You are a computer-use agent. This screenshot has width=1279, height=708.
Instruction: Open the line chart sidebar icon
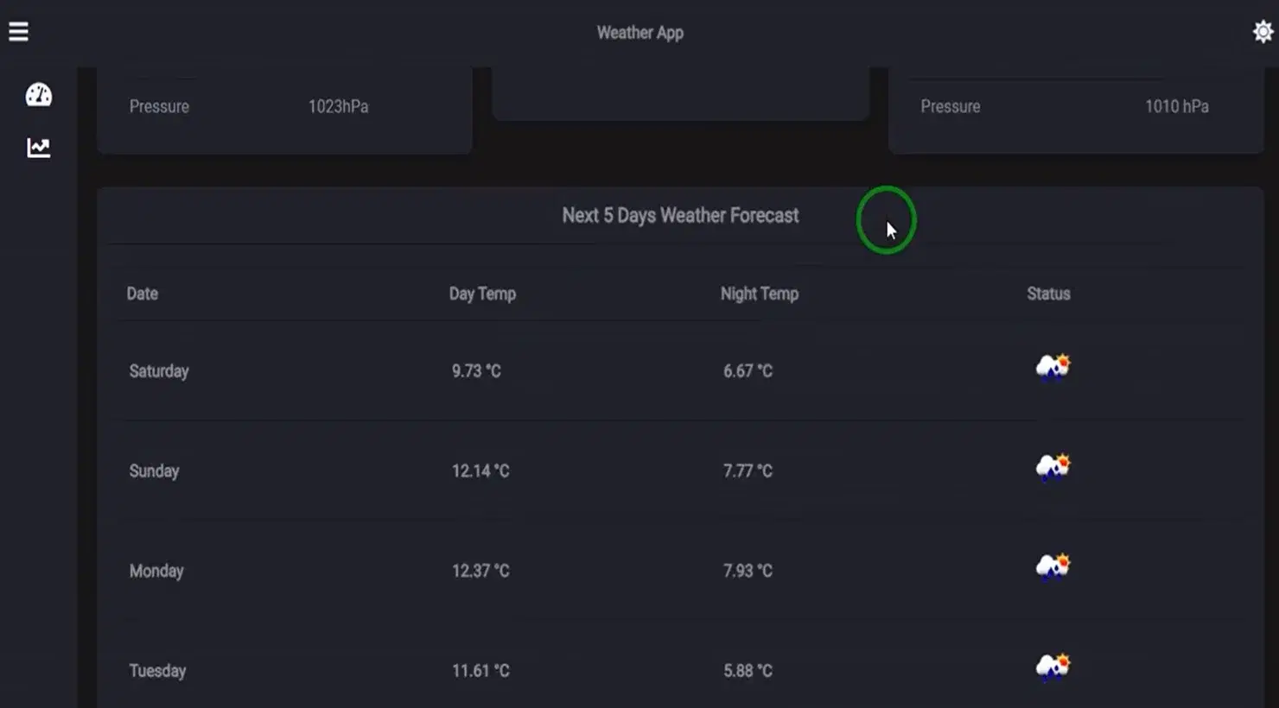pos(38,148)
